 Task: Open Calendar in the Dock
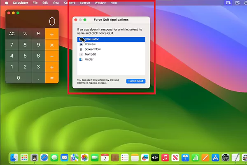[x=105, y=158]
